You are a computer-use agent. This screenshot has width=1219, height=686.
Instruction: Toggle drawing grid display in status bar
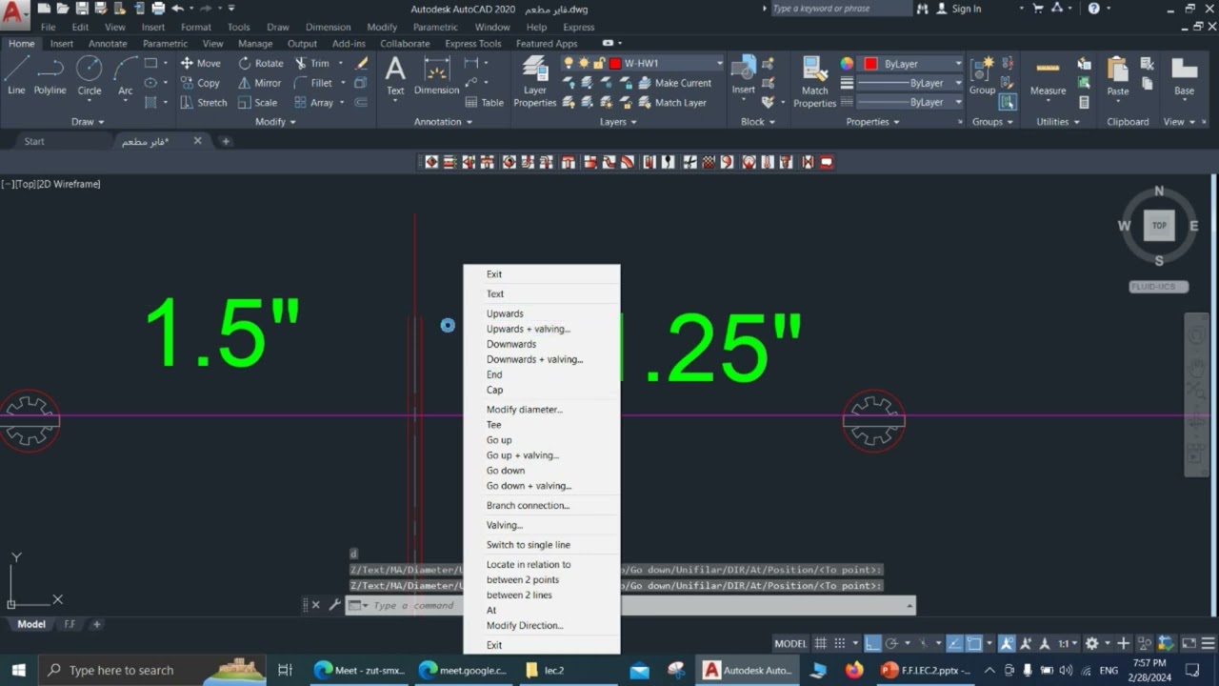click(x=820, y=643)
